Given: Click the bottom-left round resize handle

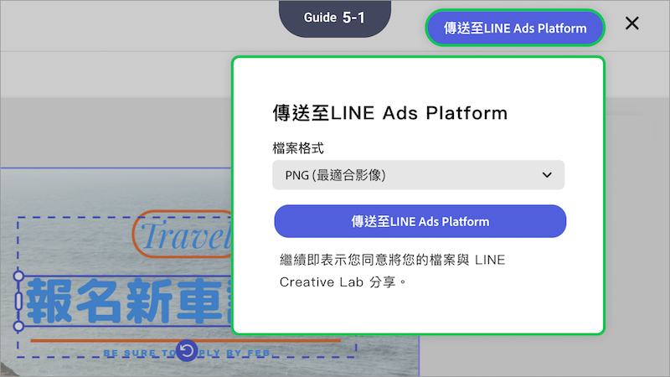Looking at the screenshot, I should point(18,326).
